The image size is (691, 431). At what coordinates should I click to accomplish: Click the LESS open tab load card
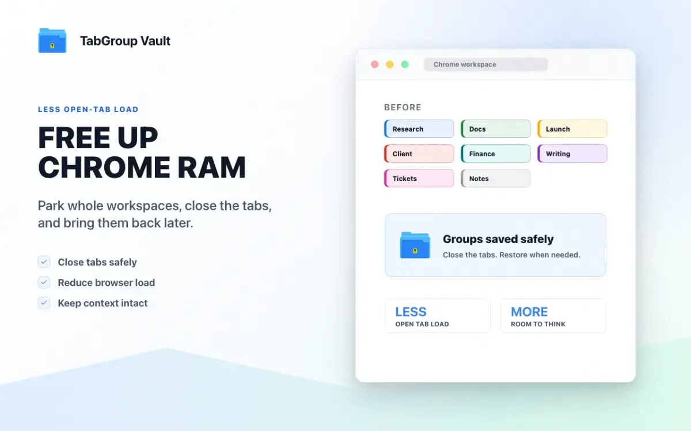438,315
